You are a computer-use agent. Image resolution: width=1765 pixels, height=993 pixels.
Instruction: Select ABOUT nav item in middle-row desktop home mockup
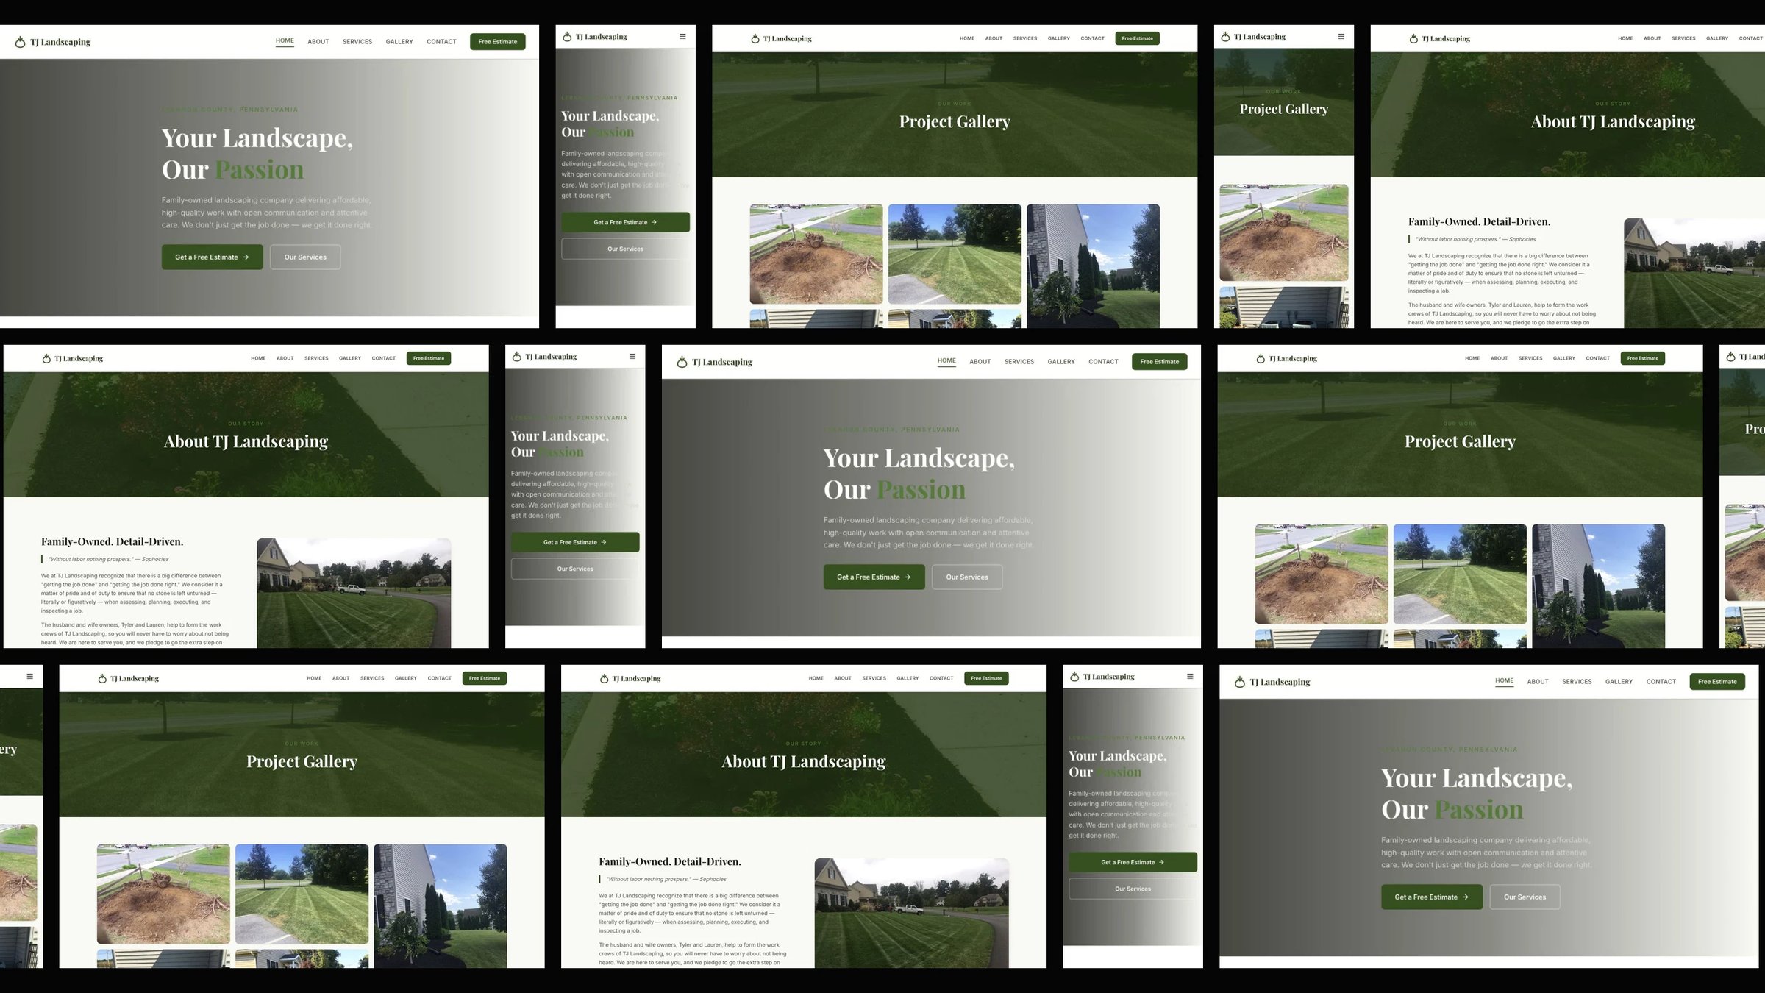980,362
